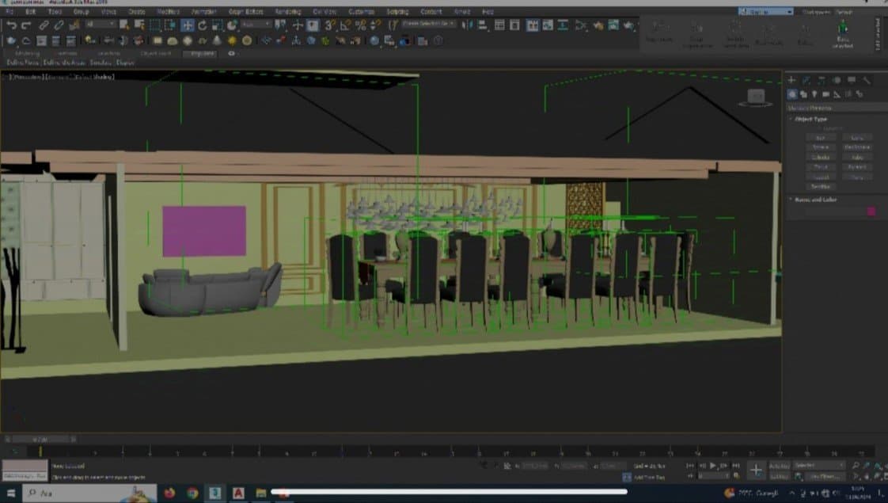Show the Lights creation category
This screenshot has width=888, height=503.
click(814, 94)
